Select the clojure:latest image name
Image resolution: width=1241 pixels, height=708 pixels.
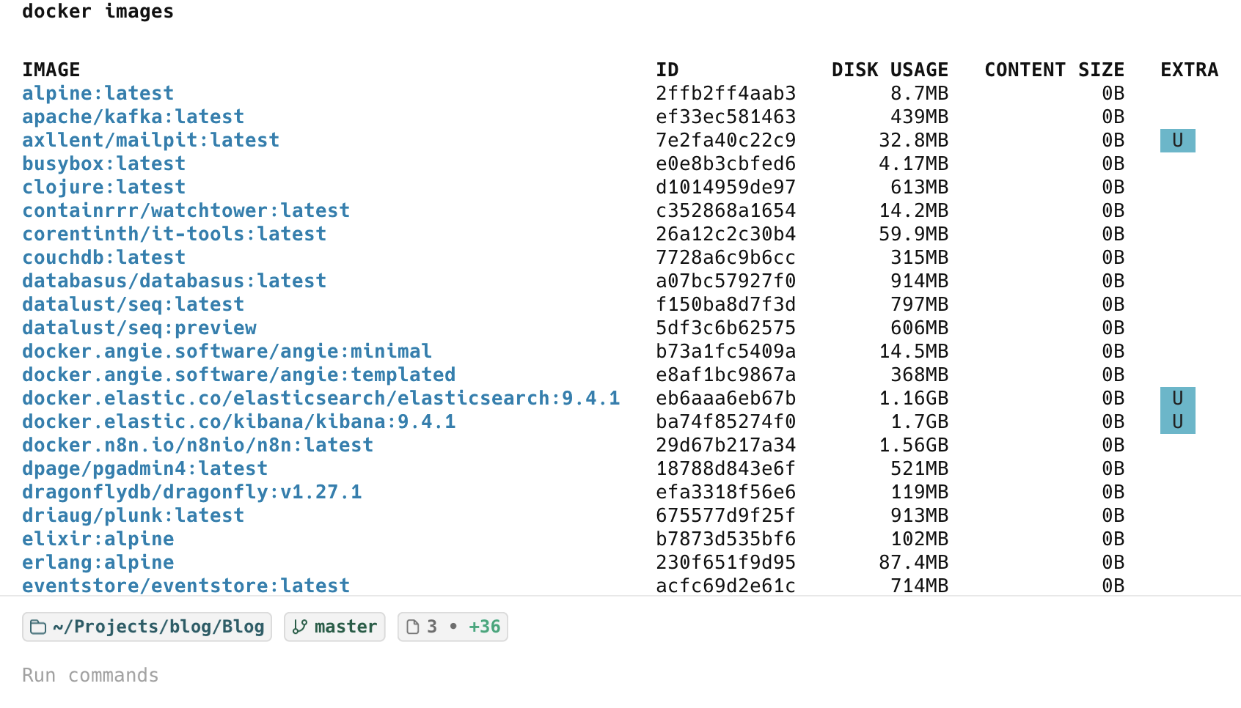(104, 188)
